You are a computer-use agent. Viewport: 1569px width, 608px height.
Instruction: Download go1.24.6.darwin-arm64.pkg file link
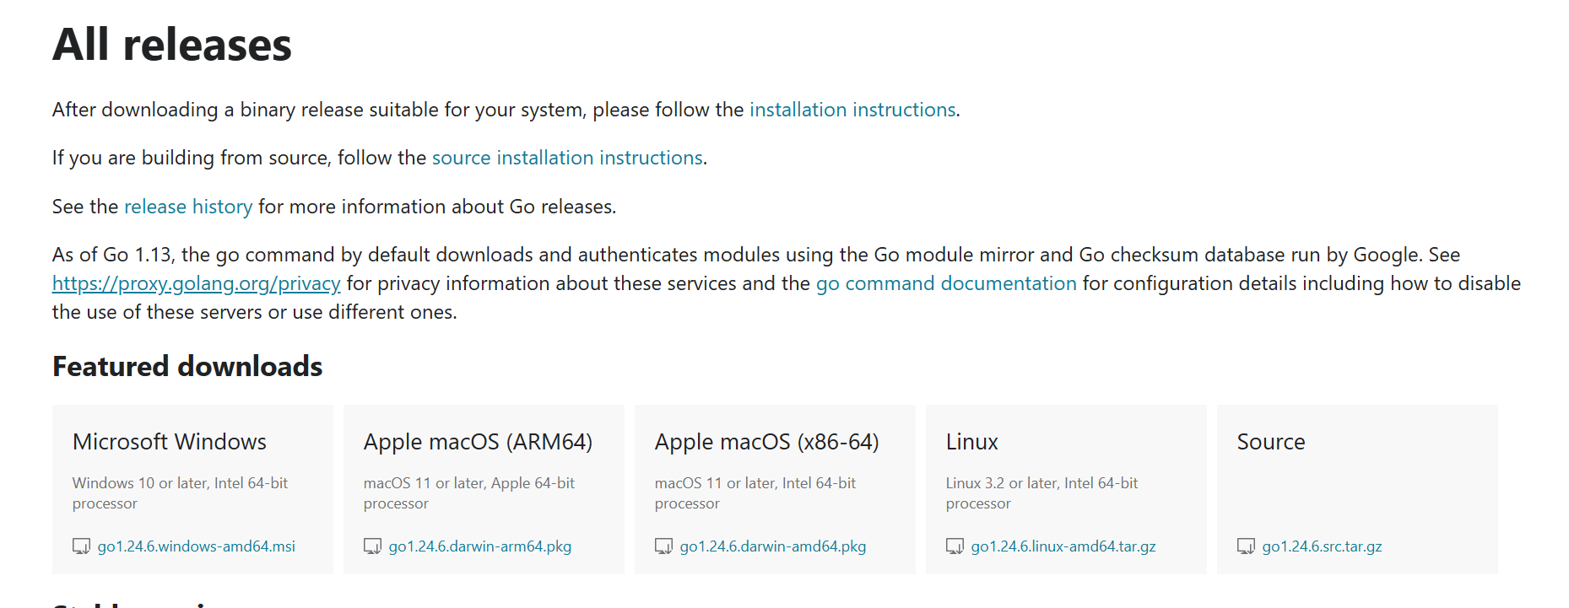pos(479,546)
